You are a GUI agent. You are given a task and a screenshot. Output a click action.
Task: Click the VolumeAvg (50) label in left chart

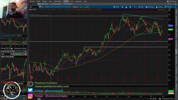click(x=6, y=36)
